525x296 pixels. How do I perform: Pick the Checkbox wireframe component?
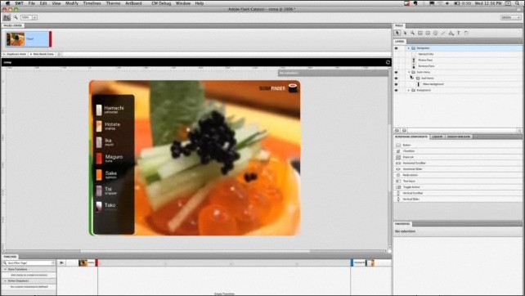click(458, 151)
